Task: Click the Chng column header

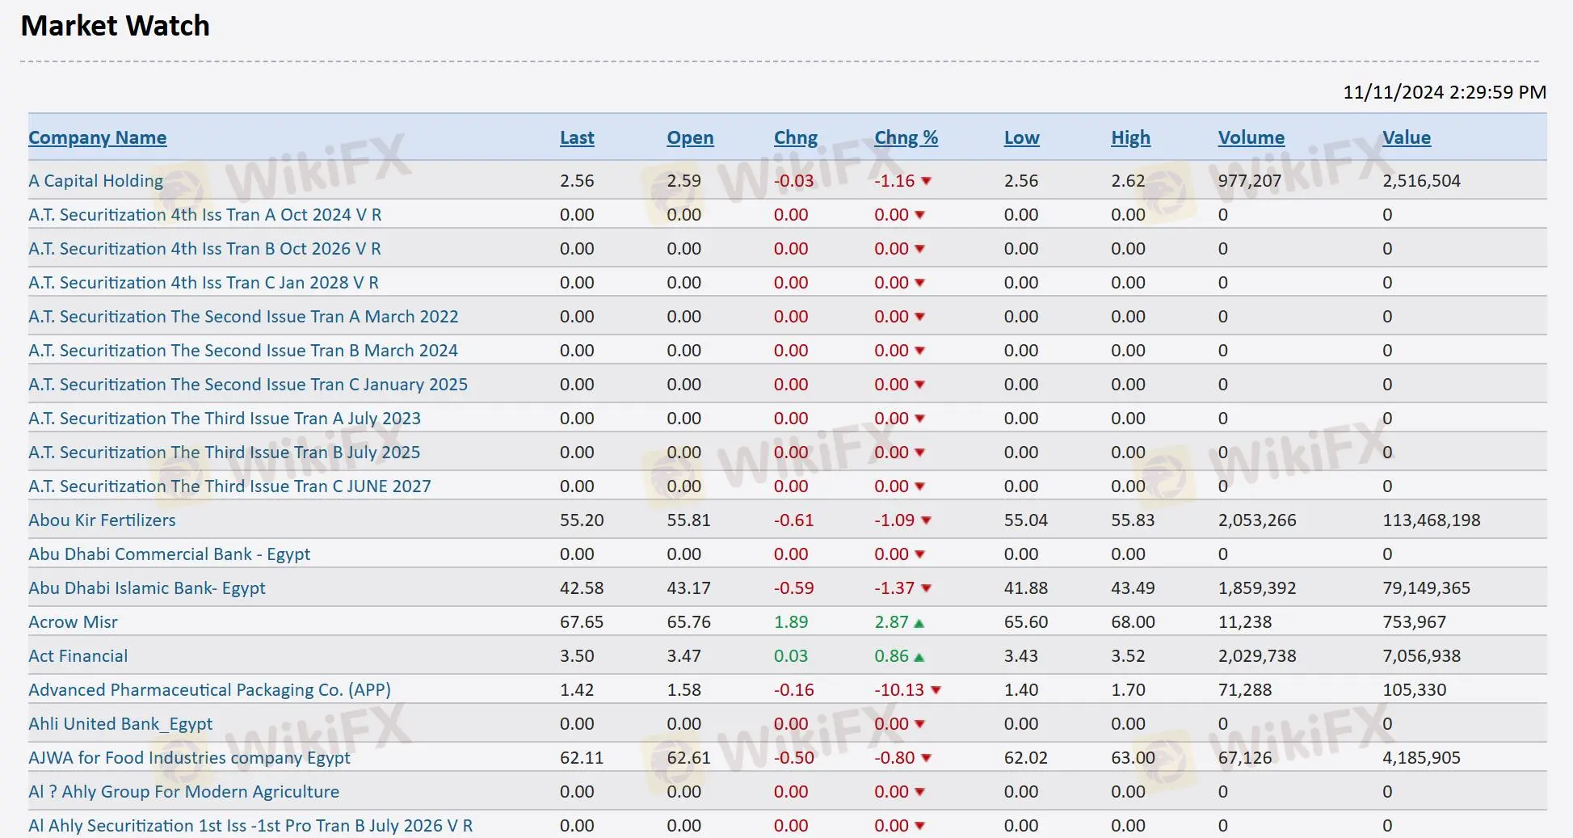Action: pyautogui.click(x=795, y=138)
